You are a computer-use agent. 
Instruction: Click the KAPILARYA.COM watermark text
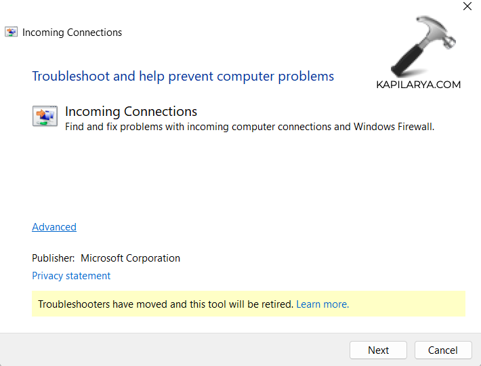pos(418,85)
